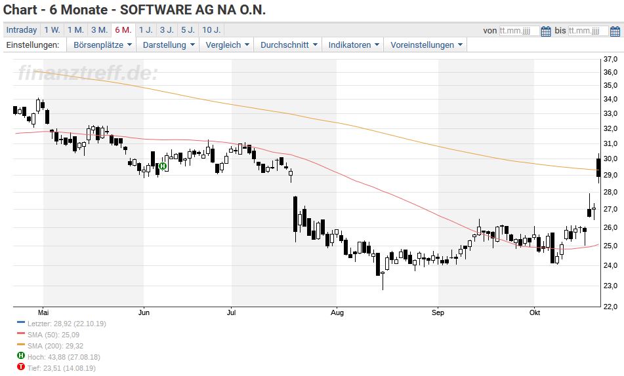
Task: Click 'SMA (50): 25,09' legend text
Action: point(53,335)
